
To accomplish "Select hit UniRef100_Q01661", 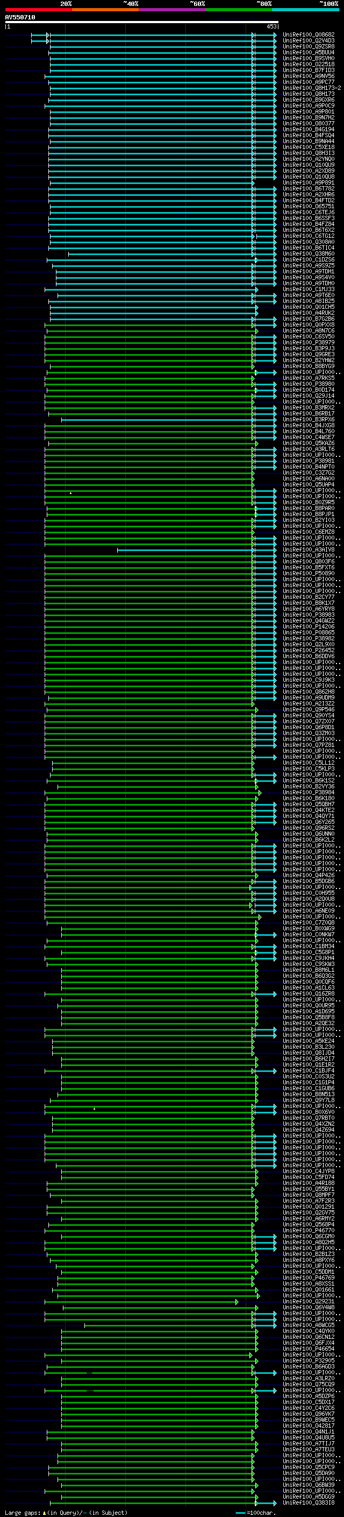I will coord(309,1290).
